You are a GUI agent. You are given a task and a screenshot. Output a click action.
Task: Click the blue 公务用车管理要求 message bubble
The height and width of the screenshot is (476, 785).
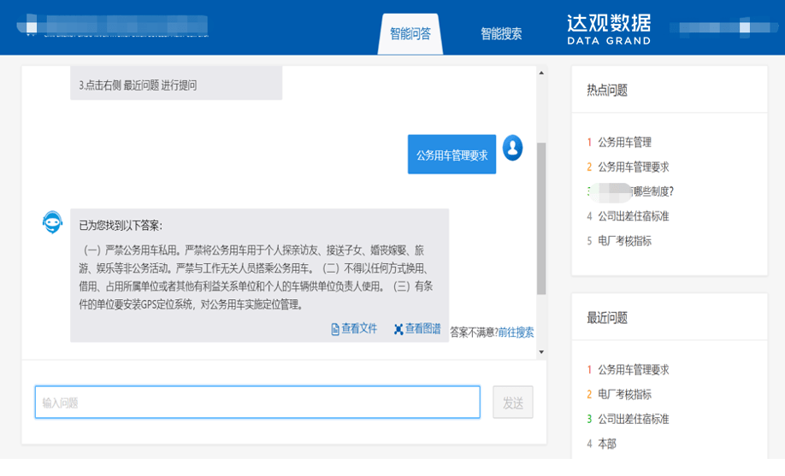point(452,155)
